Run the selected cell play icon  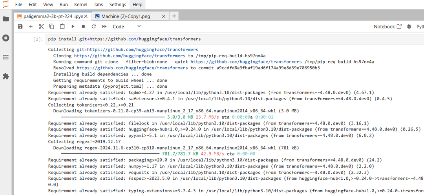73,27
